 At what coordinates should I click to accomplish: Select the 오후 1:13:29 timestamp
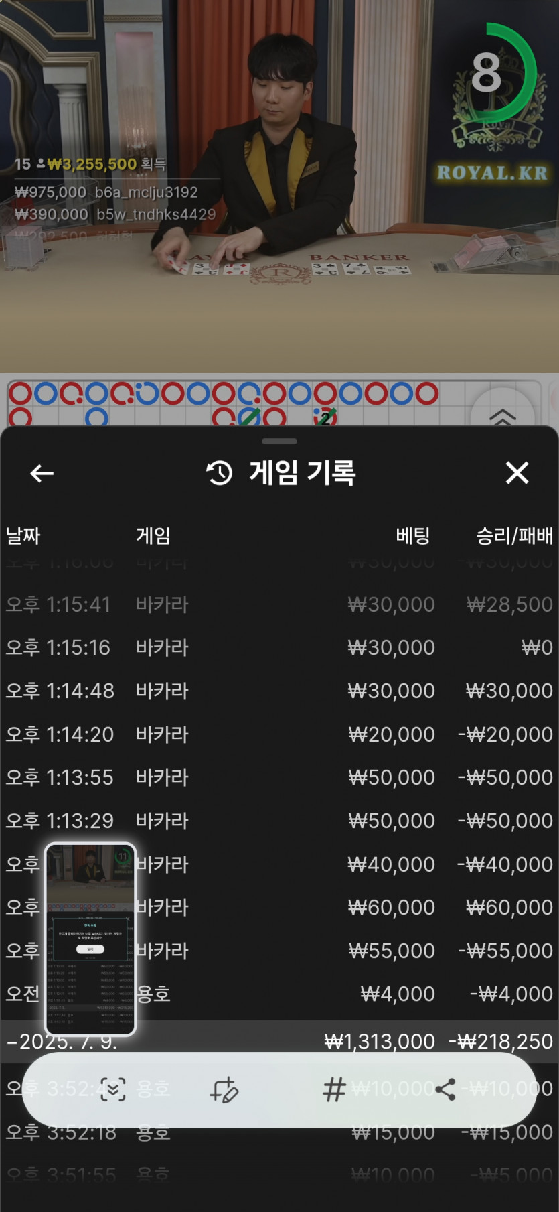pos(60,821)
